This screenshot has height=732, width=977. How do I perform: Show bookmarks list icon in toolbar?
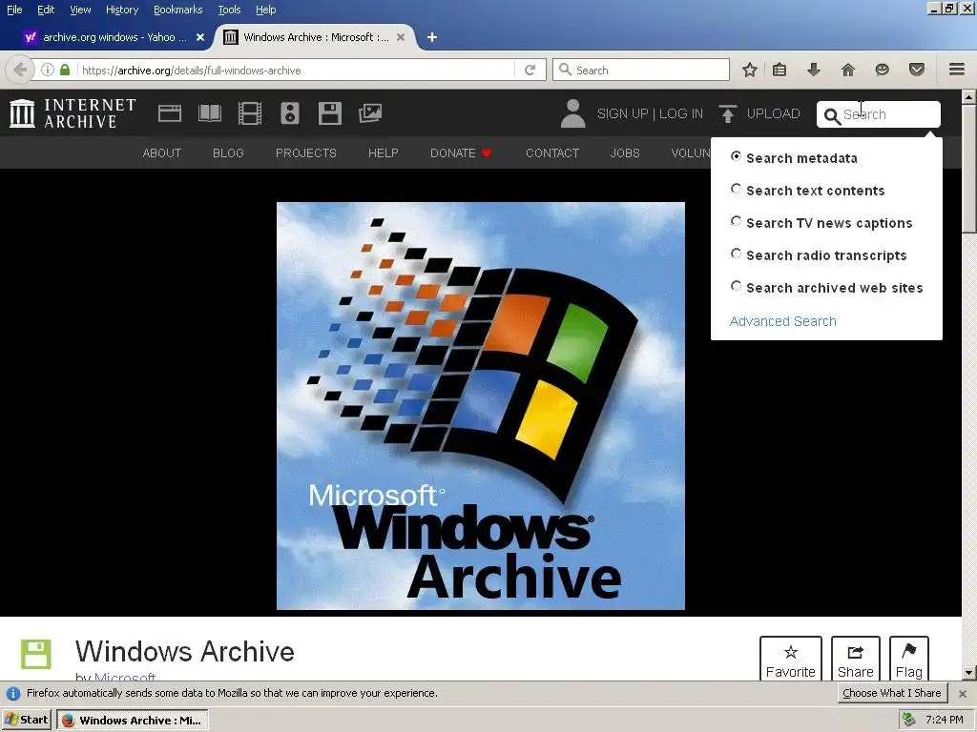[780, 70]
